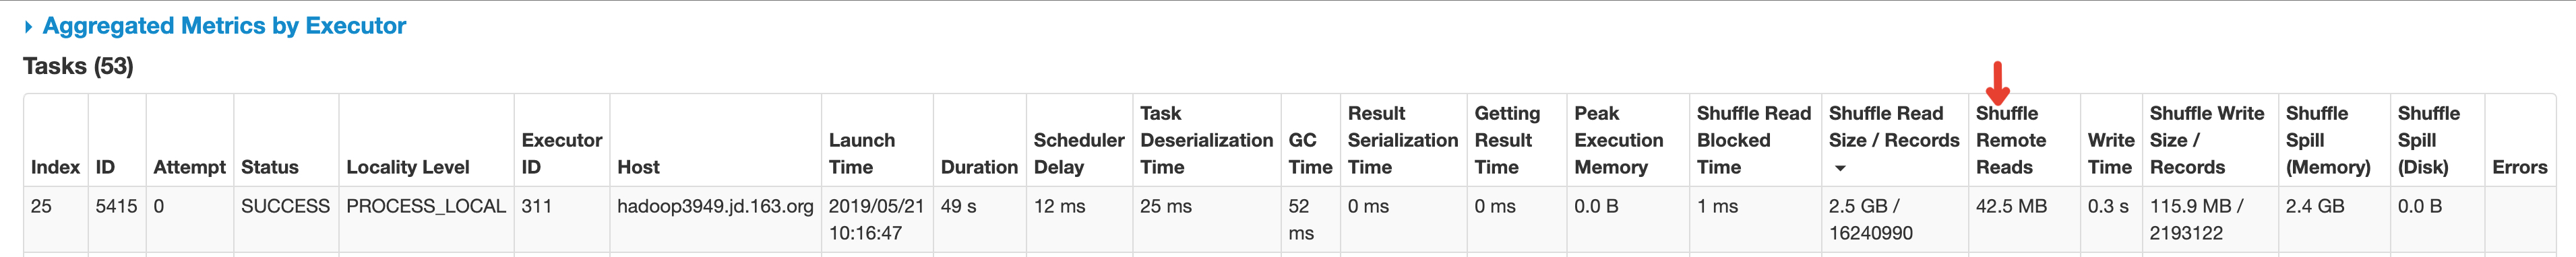Sort by the GC Time header
Viewport: 2576px width, 257px height.
click(1310, 153)
